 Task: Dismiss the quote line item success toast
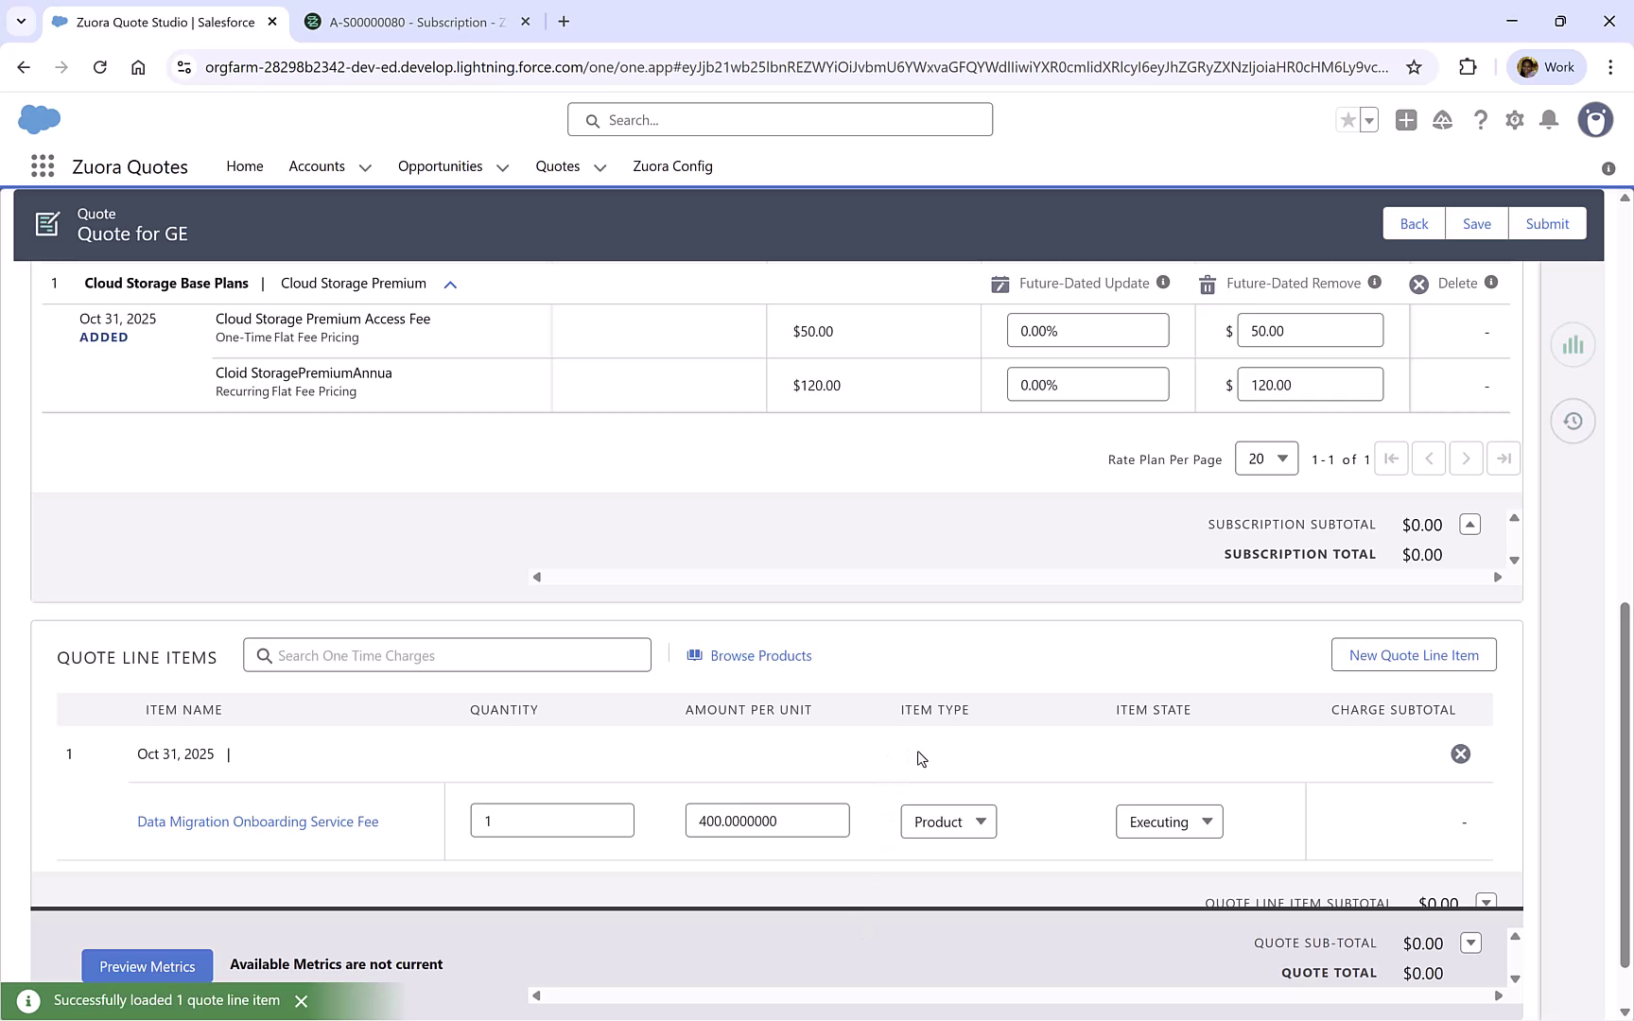click(302, 999)
